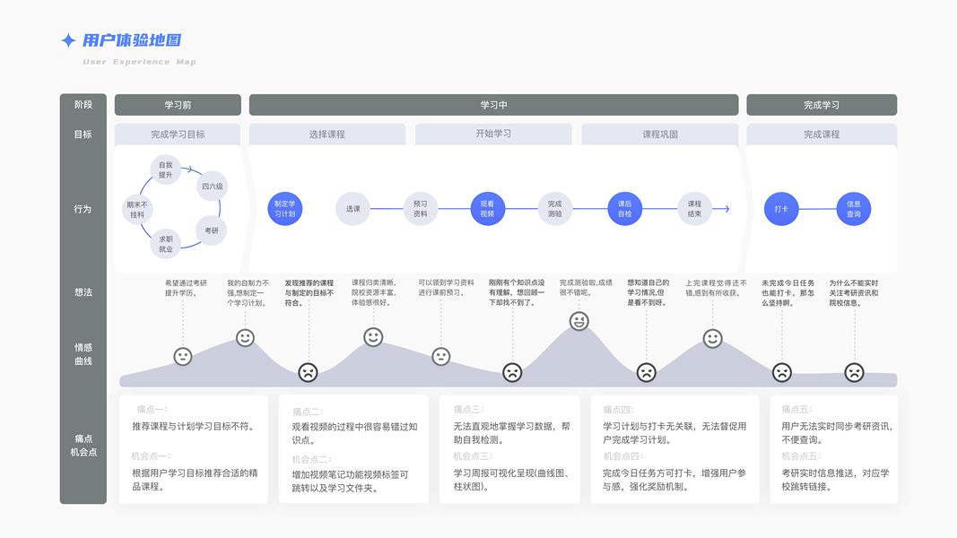Click the 完成课程 goal header
Viewport: 957px width, 538px height.
(x=822, y=134)
